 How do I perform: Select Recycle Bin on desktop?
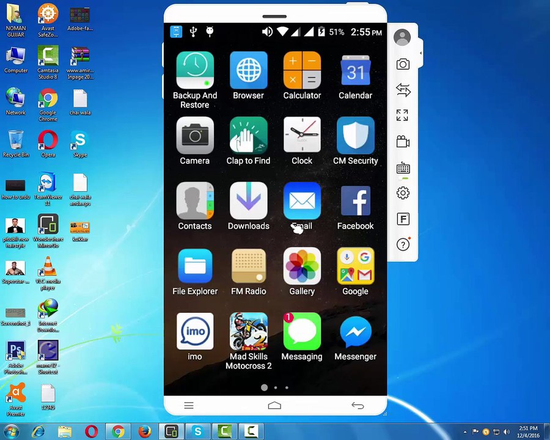pyautogui.click(x=15, y=144)
